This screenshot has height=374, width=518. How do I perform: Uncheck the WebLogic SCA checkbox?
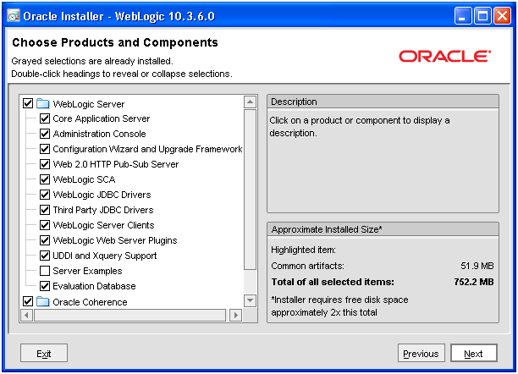click(45, 179)
